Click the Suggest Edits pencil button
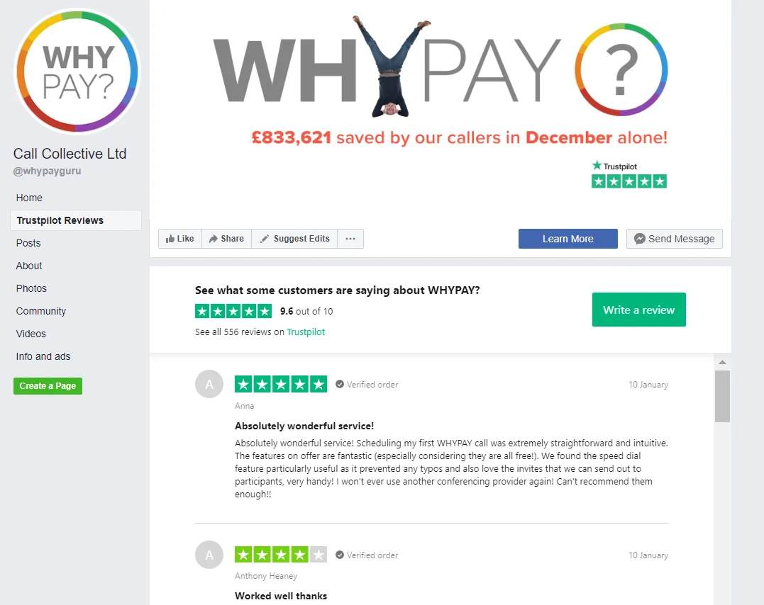 [294, 239]
